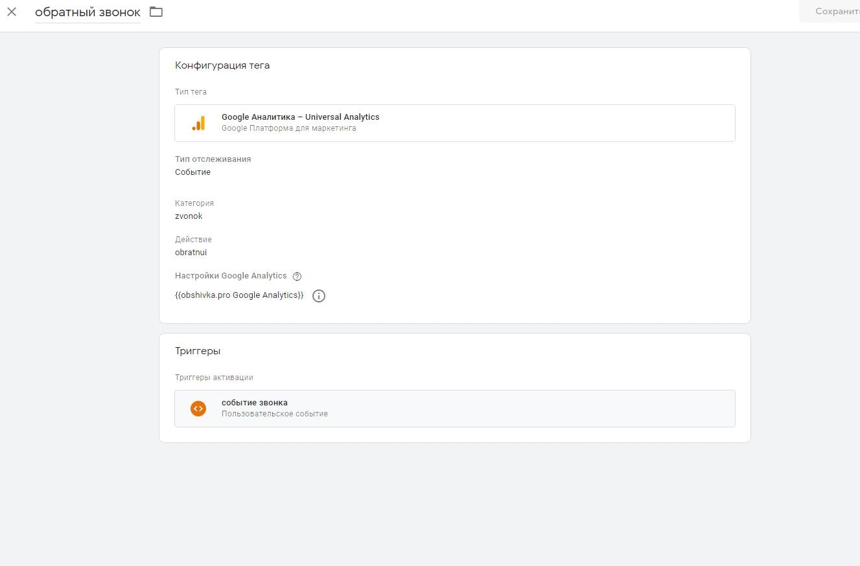
Task: Click the "Категория" field label
Action: coord(194,203)
